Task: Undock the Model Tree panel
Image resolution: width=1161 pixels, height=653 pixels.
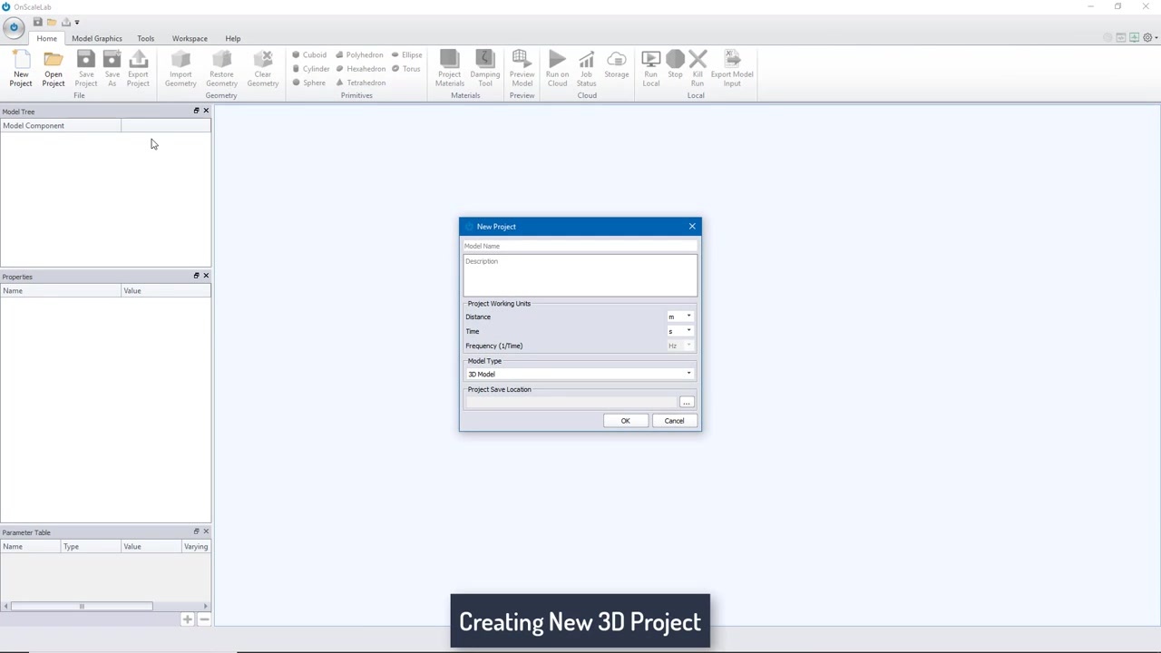Action: (x=196, y=111)
